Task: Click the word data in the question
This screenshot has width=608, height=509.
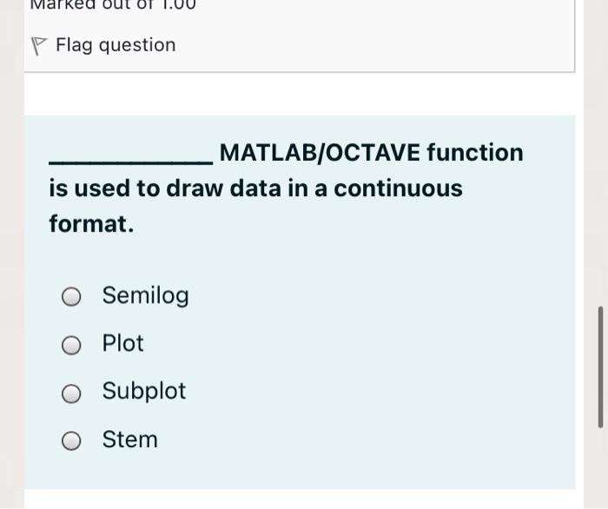Action: pyautogui.click(x=255, y=188)
